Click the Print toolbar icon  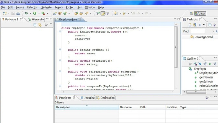[18, 13]
